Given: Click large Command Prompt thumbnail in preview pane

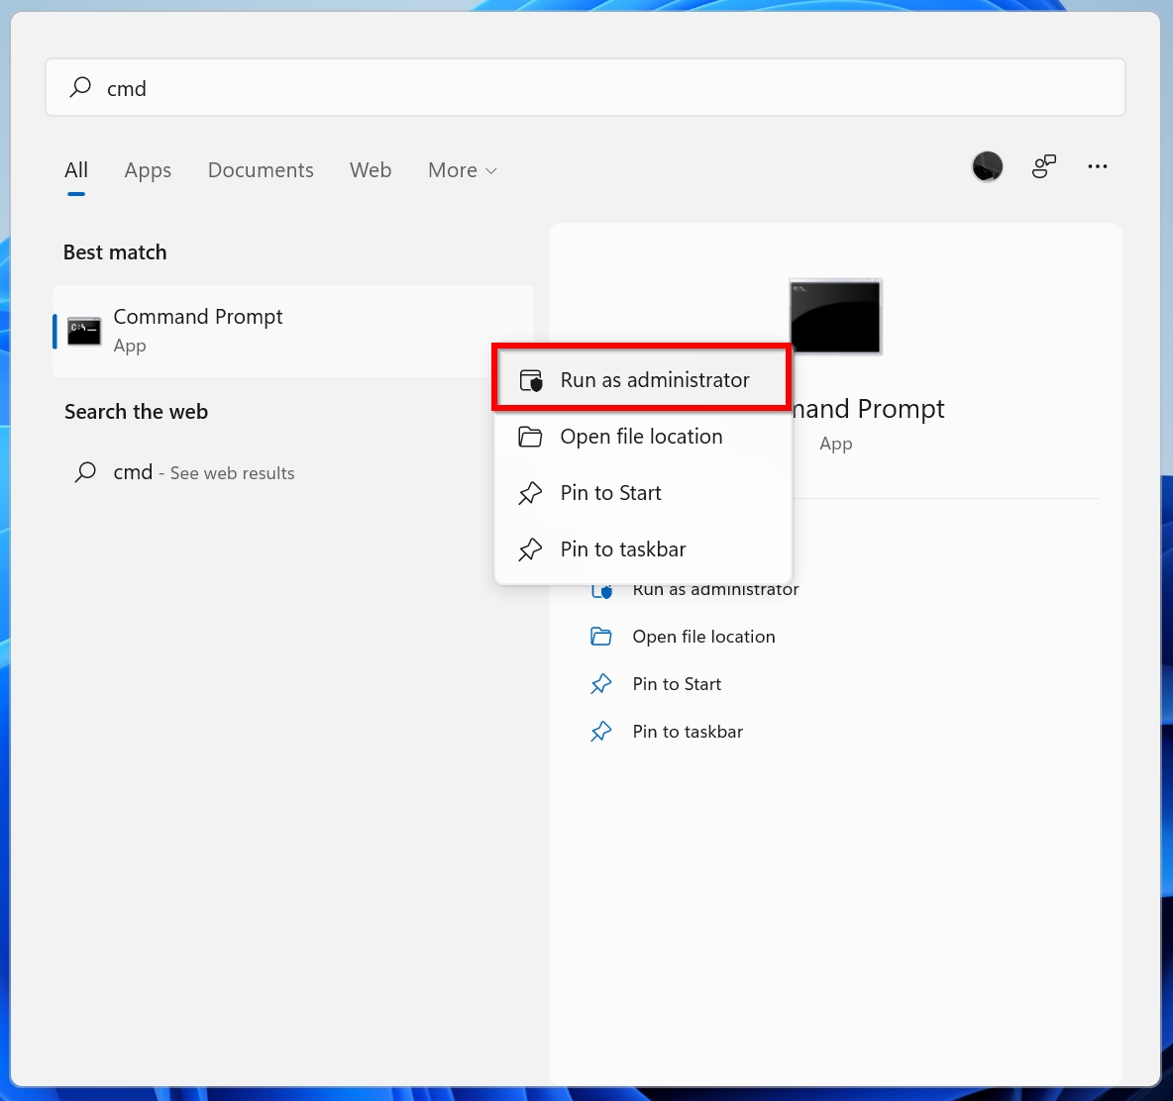Looking at the screenshot, I should [x=835, y=317].
